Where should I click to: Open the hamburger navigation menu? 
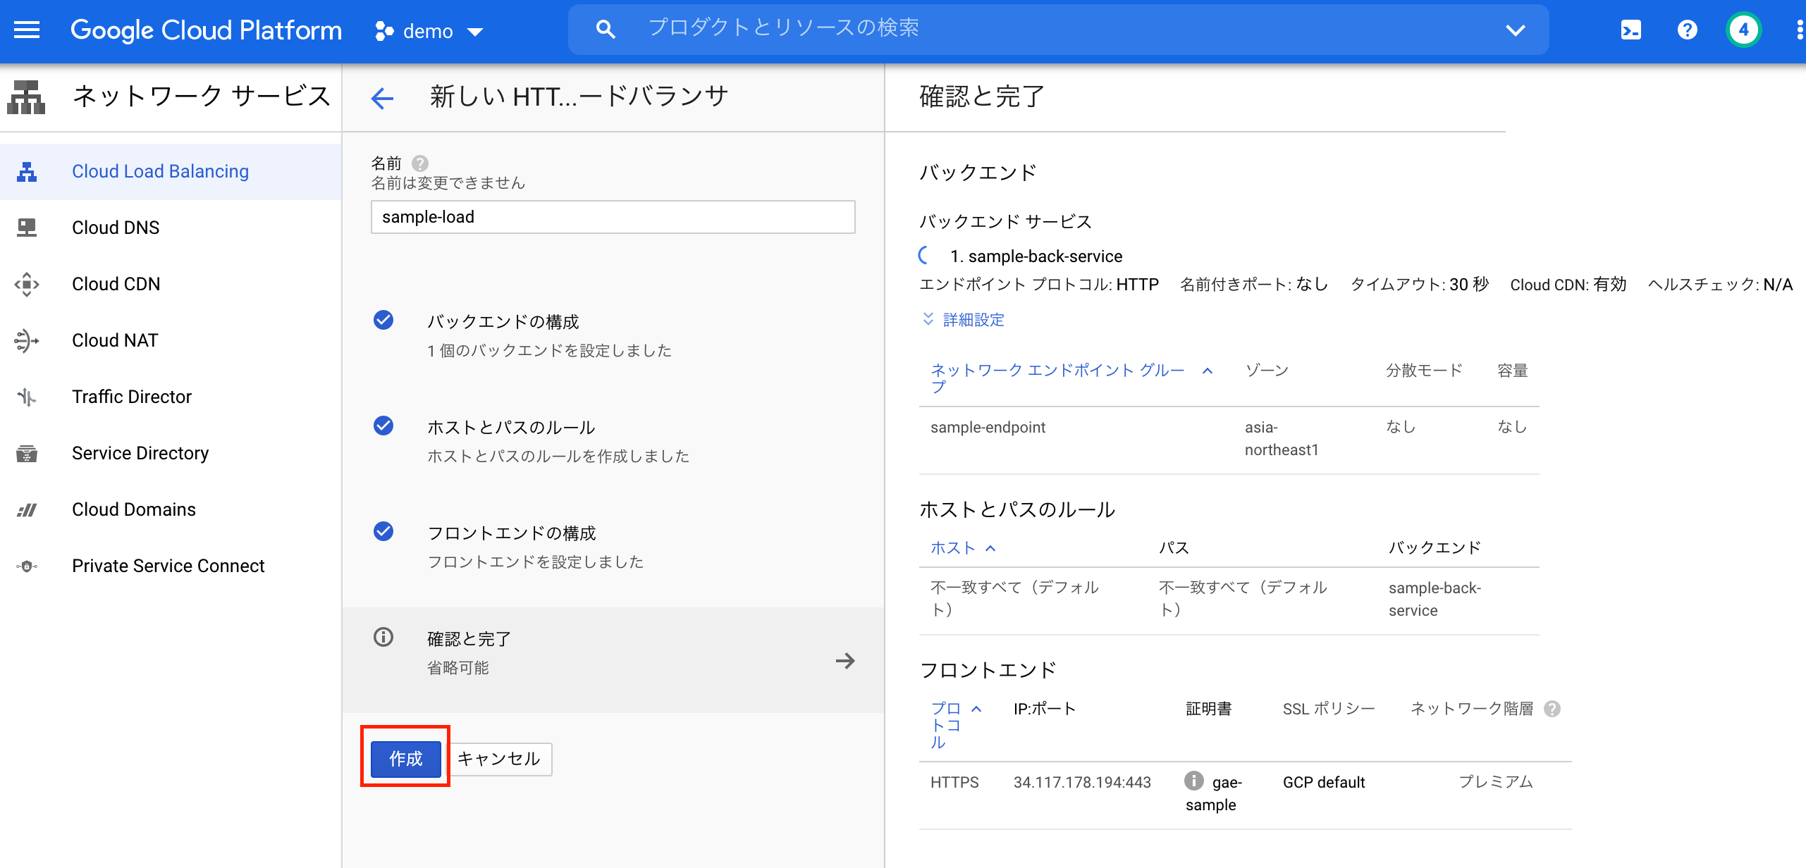click(x=27, y=30)
